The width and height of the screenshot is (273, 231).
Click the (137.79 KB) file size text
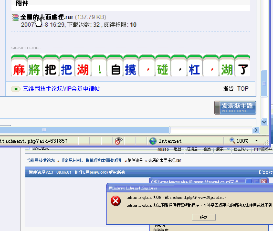90,17
